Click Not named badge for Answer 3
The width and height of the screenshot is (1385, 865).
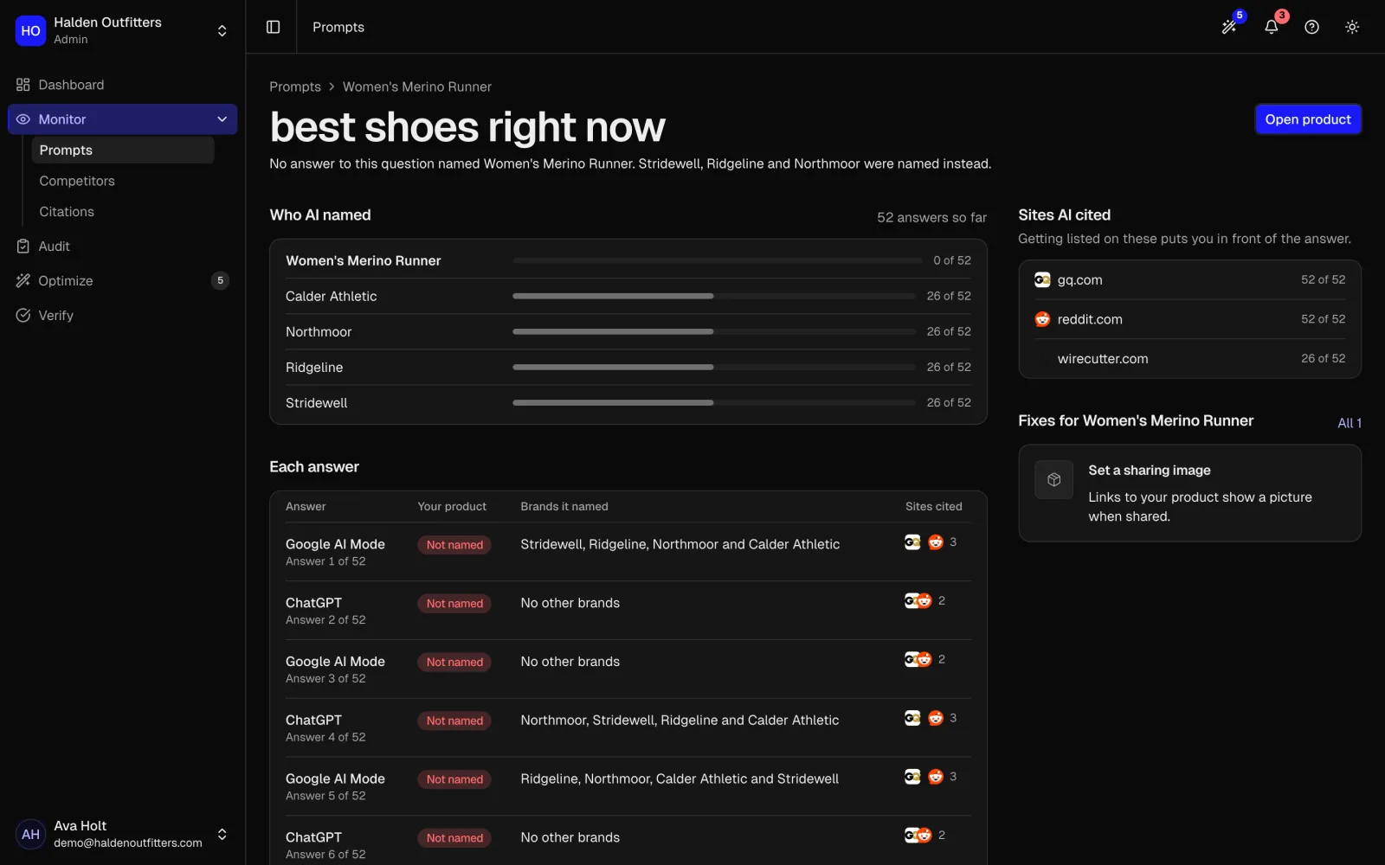click(454, 663)
